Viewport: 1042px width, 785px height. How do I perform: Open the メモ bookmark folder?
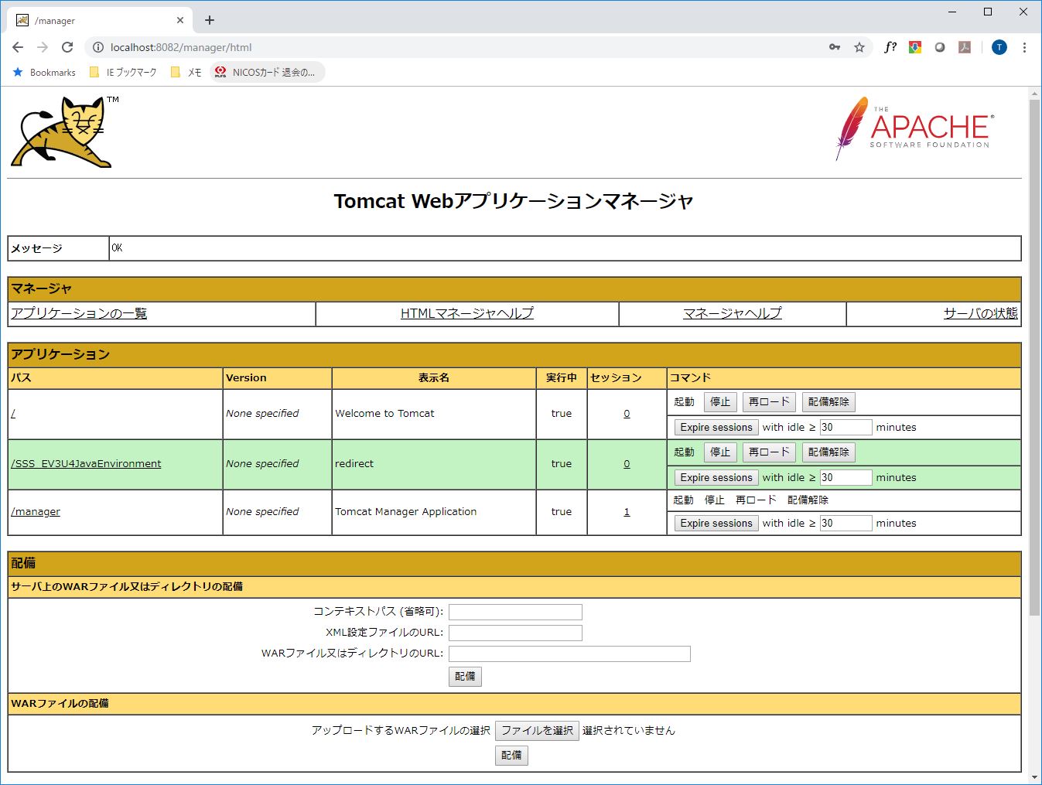click(186, 72)
